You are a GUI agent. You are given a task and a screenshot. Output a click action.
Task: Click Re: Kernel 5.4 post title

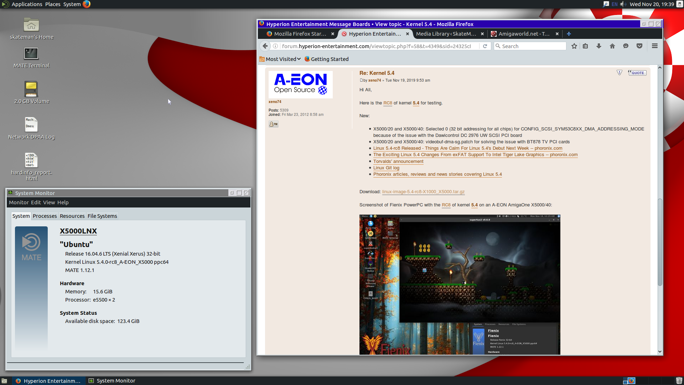[x=377, y=73]
